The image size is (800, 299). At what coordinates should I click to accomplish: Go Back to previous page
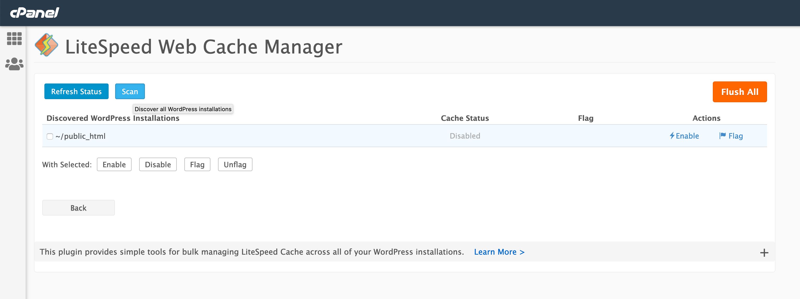click(79, 208)
